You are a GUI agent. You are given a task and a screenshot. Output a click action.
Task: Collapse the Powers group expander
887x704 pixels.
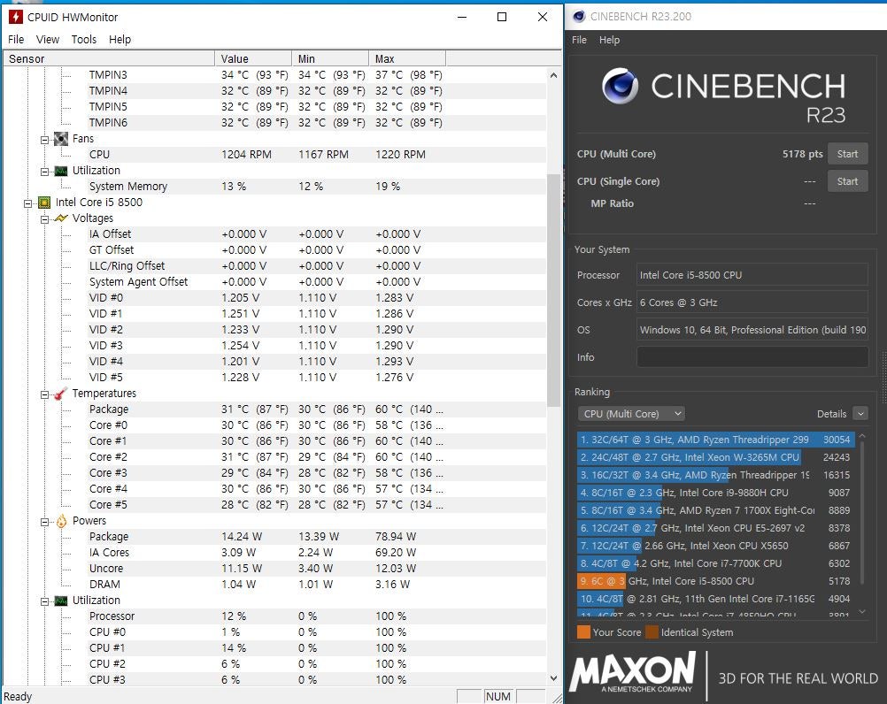coord(44,522)
